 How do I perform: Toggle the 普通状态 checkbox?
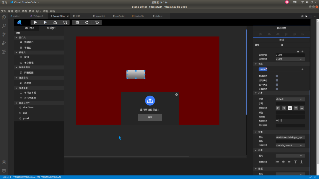point(277,76)
